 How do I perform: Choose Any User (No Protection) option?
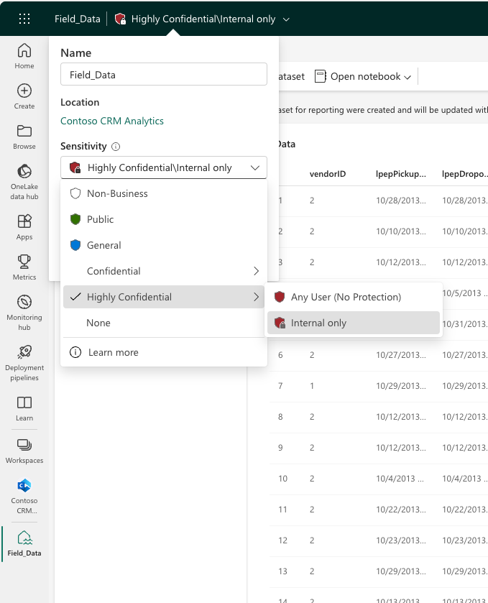coord(346,297)
